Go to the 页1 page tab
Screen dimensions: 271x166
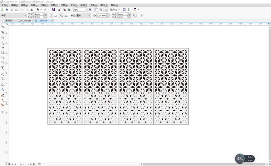[x=40, y=164]
